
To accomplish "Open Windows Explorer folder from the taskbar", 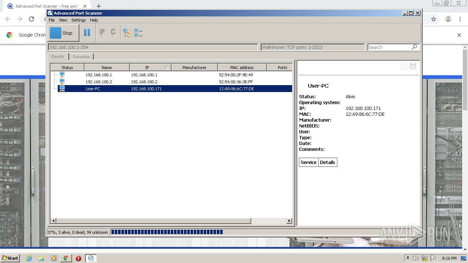I will [x=41, y=258].
